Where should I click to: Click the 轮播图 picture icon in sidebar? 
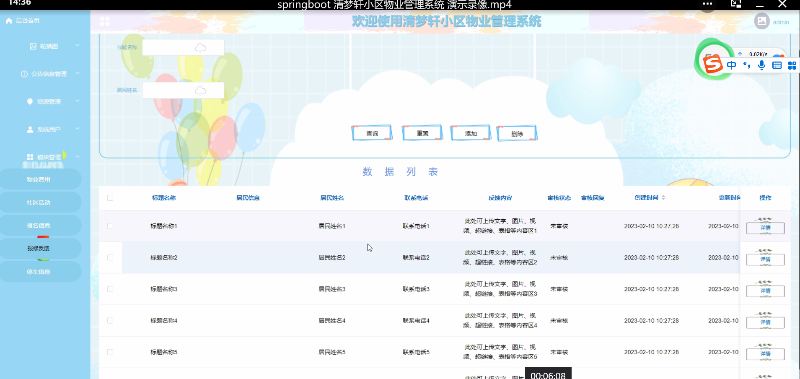coord(33,46)
